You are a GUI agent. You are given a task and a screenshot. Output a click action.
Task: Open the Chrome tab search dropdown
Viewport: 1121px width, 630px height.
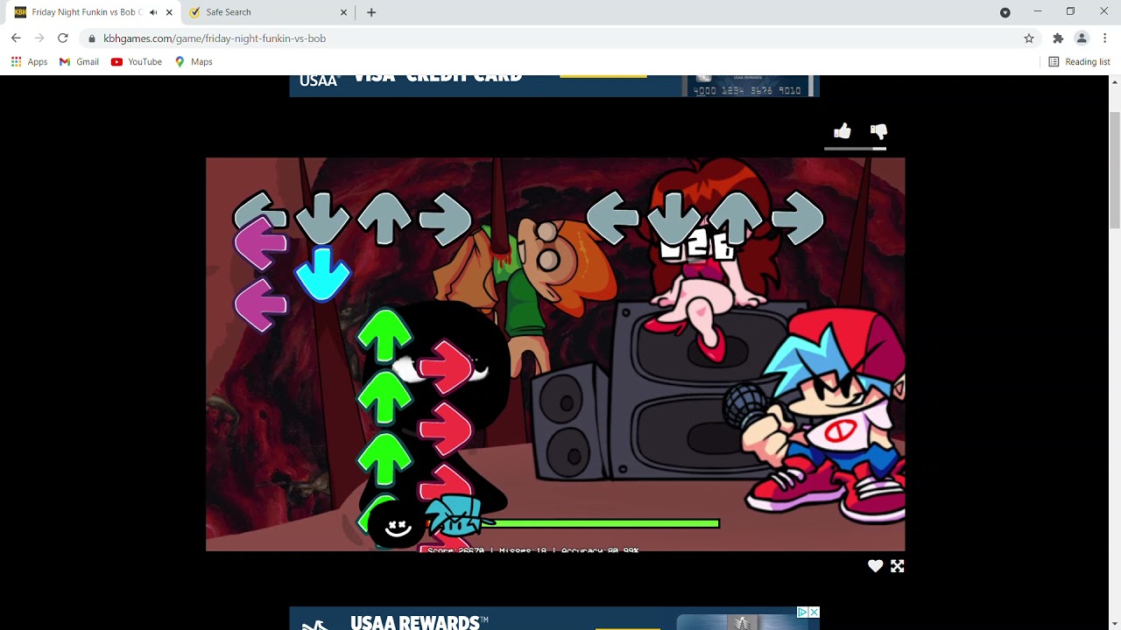coord(1005,12)
